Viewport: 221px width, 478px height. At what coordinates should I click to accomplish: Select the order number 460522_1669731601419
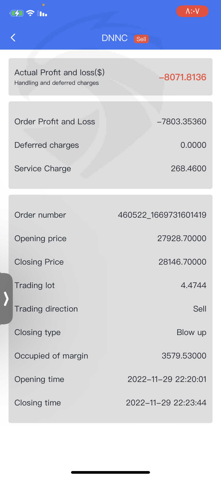coord(162,215)
